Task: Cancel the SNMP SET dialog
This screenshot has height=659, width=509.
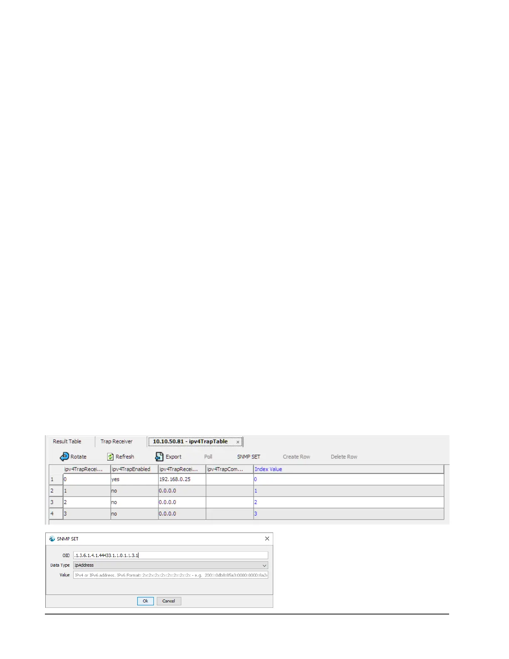Action: point(169,601)
